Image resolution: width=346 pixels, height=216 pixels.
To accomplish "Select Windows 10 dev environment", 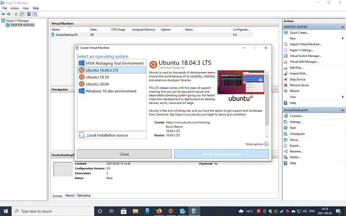I will [112, 91].
